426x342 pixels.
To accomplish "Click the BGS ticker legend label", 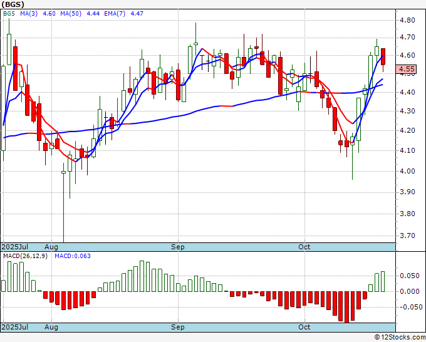I will click(x=9, y=13).
